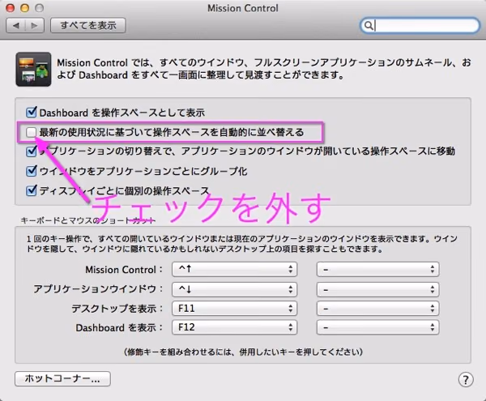Image resolution: width=486 pixels, height=401 pixels.
Task: Click the forward navigation arrow
Action: pyautogui.click(x=35, y=25)
